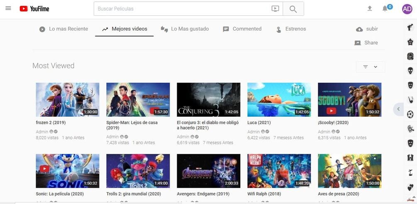
Task: Click the "8,020 vistas" text
Action: pos(47,138)
